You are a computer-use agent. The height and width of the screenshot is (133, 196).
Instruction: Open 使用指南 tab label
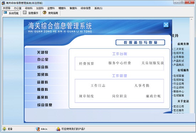(53, 13)
